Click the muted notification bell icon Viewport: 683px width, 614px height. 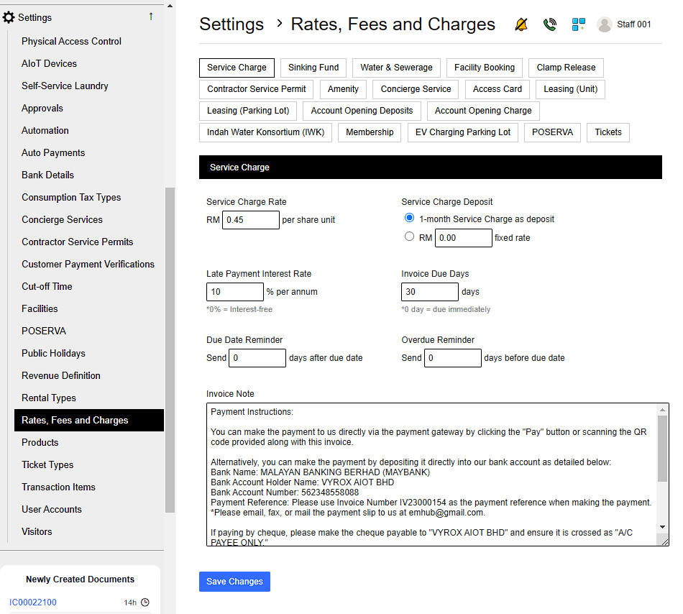[x=521, y=24]
